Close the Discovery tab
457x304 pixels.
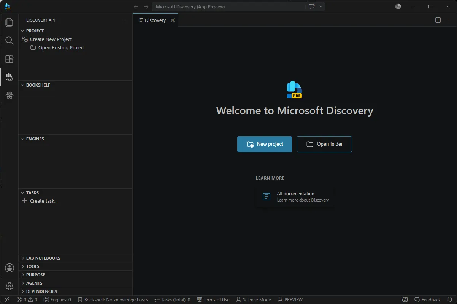point(173,20)
